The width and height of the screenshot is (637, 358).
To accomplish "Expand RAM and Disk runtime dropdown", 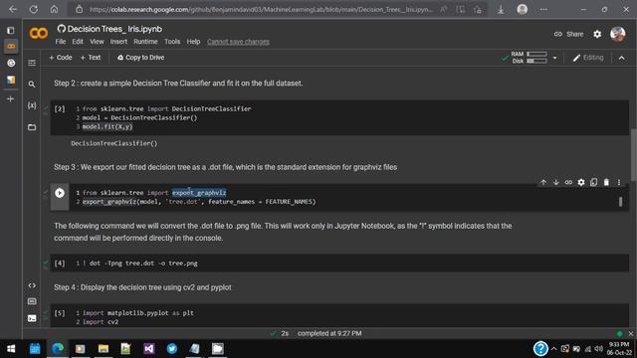I will click(x=555, y=58).
